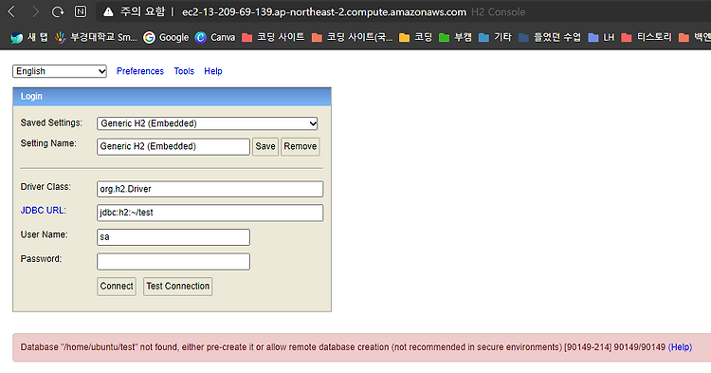Open the Canva bookmark
The width and height of the screenshot is (711, 373).
215,37
